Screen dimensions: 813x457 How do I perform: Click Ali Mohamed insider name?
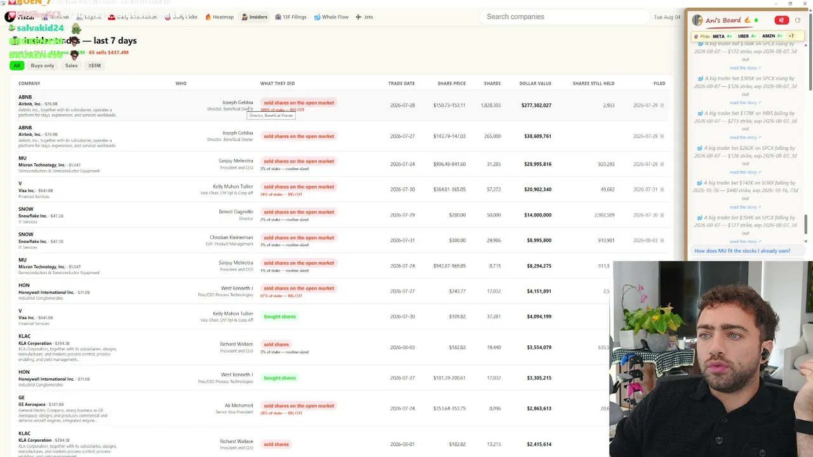(239, 406)
